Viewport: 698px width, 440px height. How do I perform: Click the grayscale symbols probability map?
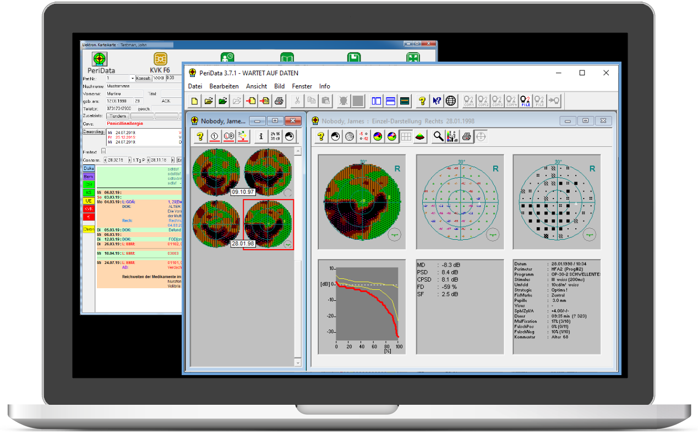[557, 202]
